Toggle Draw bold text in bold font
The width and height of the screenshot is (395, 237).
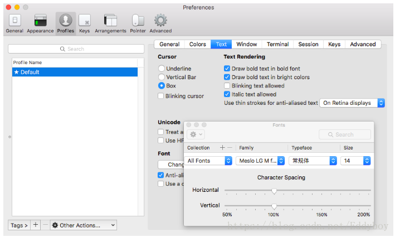227,69
